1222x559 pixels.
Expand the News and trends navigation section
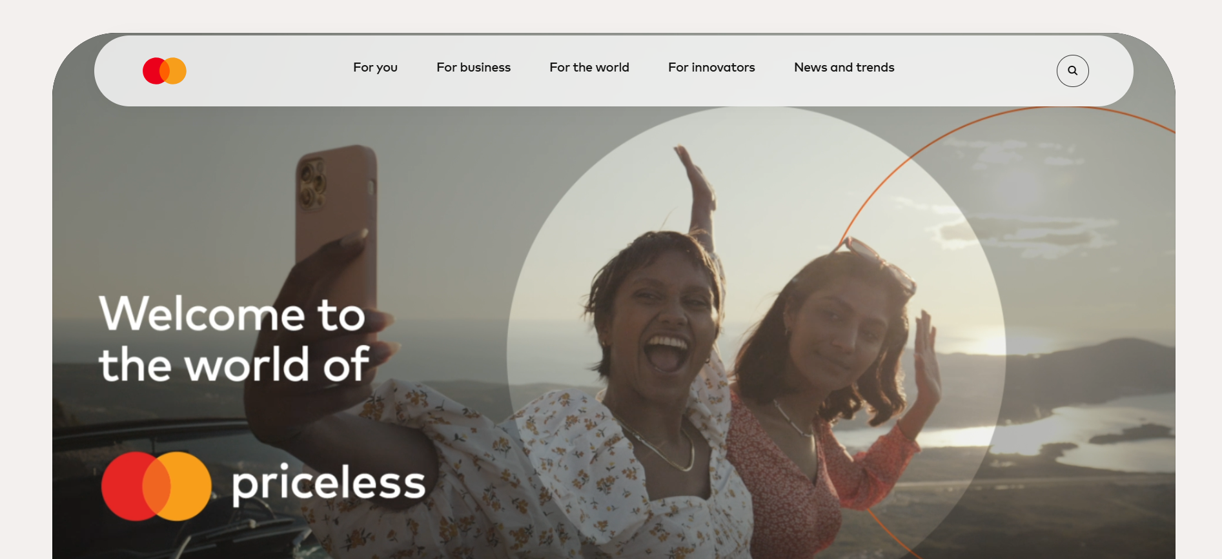pos(844,67)
